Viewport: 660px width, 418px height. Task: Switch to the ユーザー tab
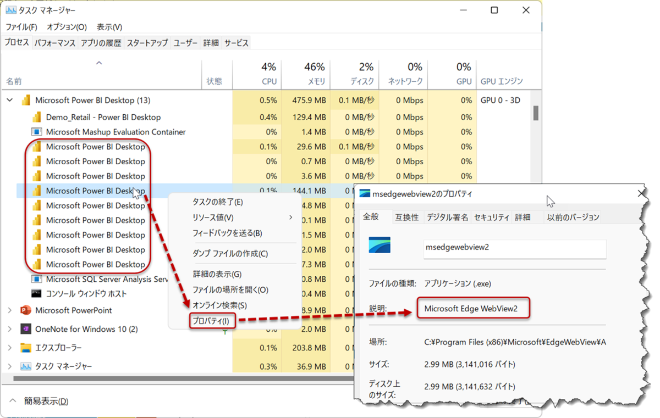tap(185, 43)
